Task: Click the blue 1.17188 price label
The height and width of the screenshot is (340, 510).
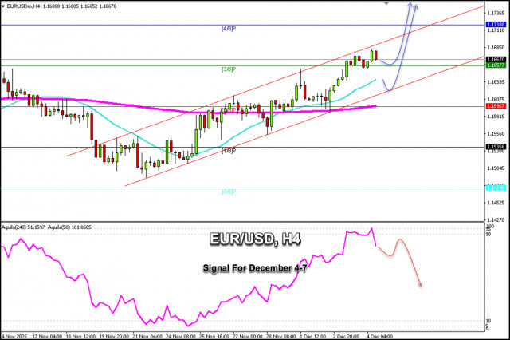Action: [496, 25]
